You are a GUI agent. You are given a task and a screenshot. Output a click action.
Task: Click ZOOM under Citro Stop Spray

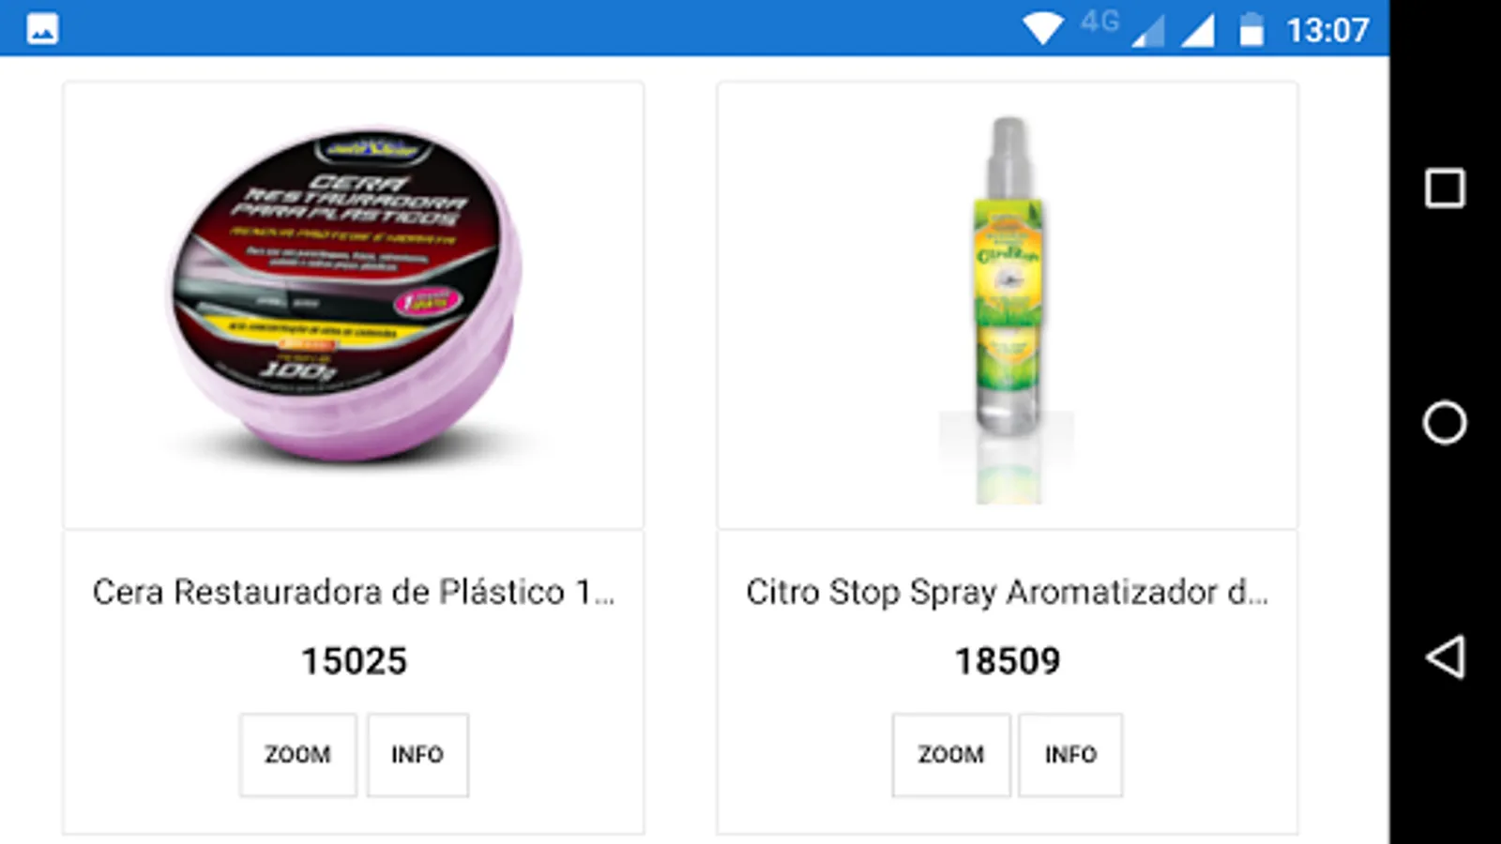[950, 755]
